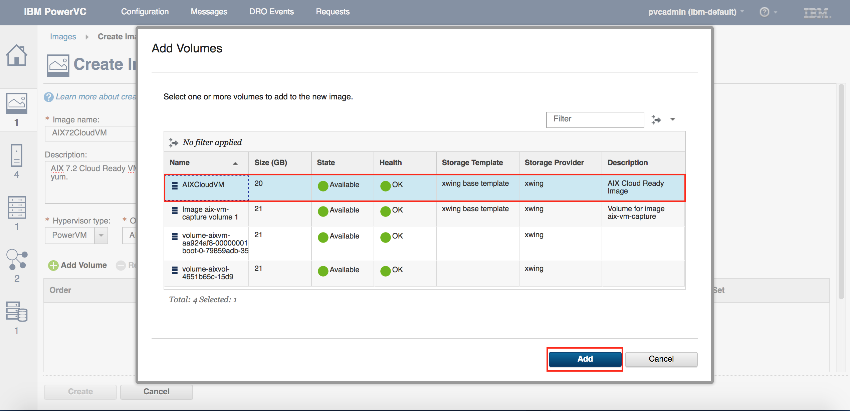
Task: Click the filter icon next to Filter box
Action: click(x=656, y=119)
